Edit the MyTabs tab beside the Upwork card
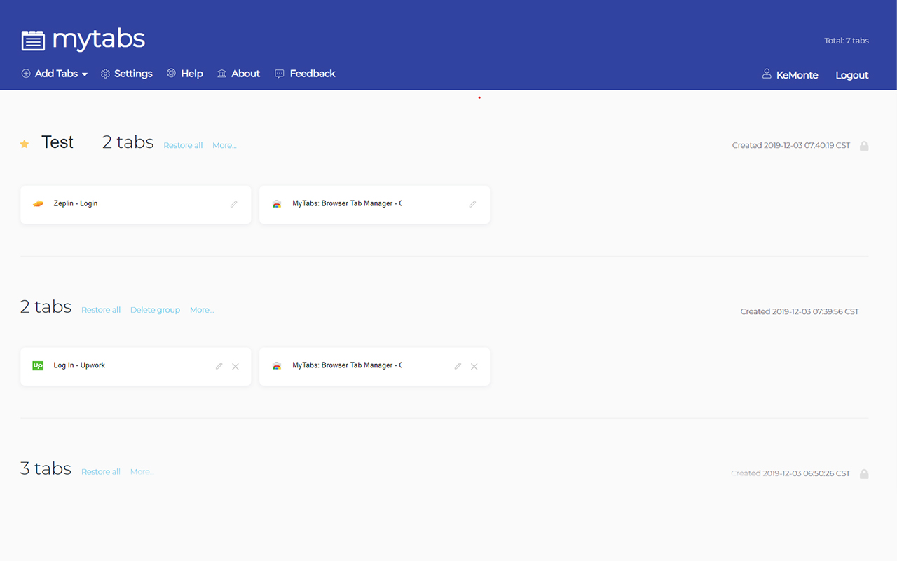Image resolution: width=897 pixels, height=561 pixels. pyautogui.click(x=458, y=366)
